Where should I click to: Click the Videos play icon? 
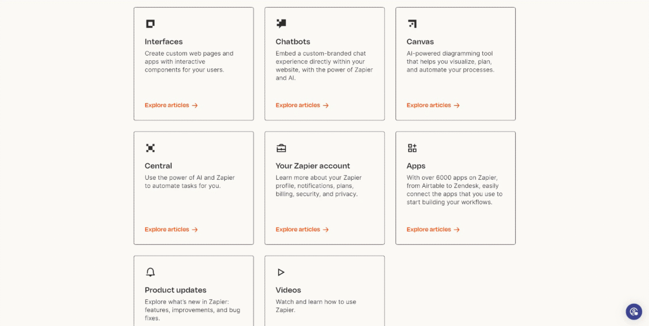[x=281, y=272]
